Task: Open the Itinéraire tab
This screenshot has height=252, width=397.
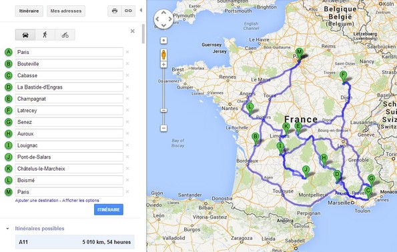Action: pyautogui.click(x=29, y=11)
